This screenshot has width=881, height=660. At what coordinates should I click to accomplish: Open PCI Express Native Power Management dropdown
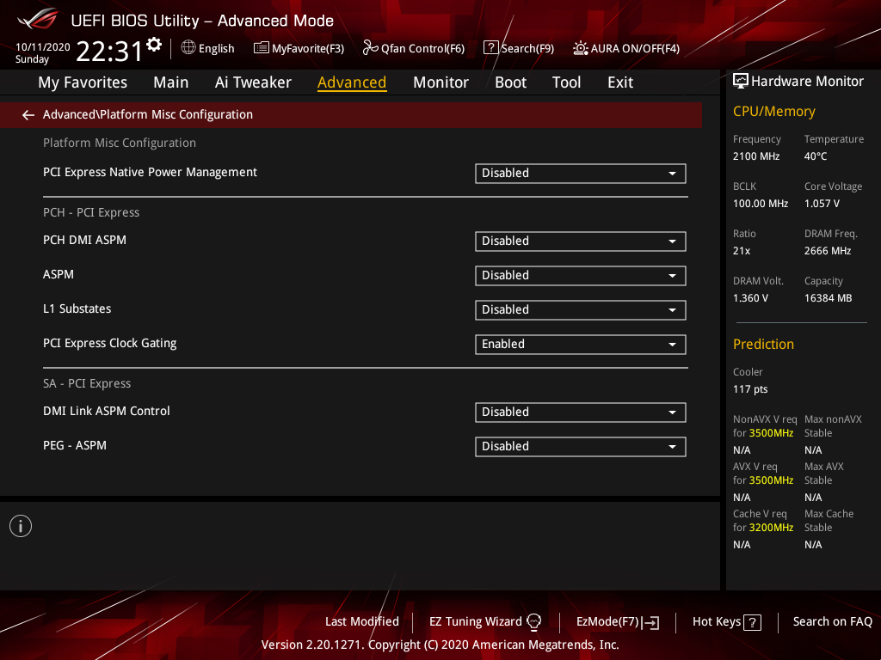[x=581, y=174]
